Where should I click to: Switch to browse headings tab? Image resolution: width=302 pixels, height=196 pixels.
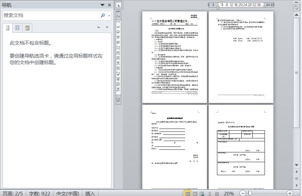coord(8,28)
